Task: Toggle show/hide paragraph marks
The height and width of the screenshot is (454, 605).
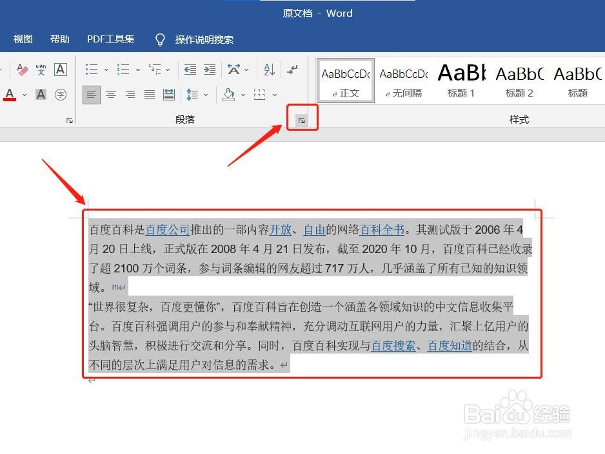Action: [292, 70]
